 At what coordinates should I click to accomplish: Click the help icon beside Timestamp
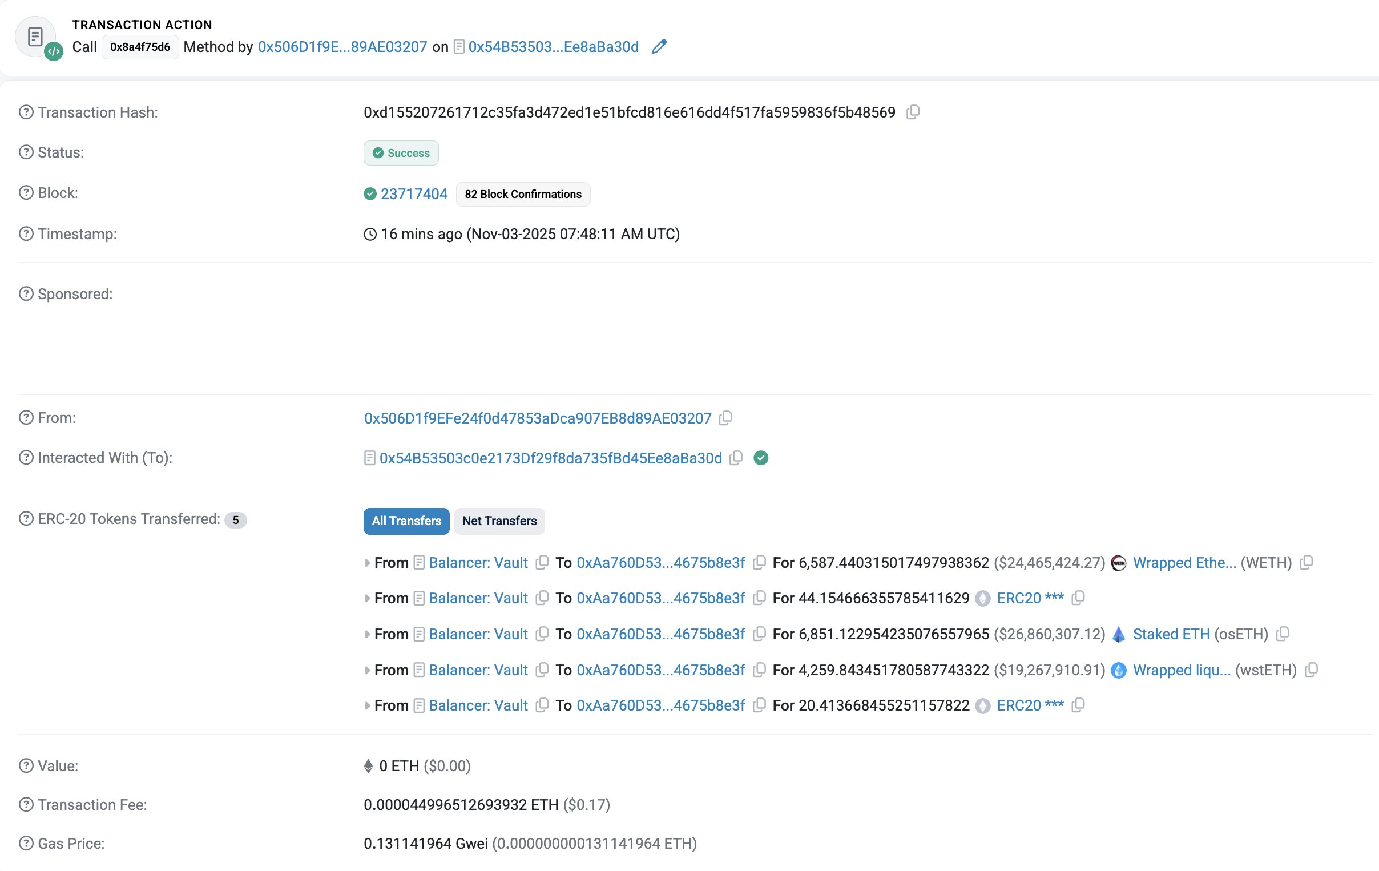click(x=25, y=233)
